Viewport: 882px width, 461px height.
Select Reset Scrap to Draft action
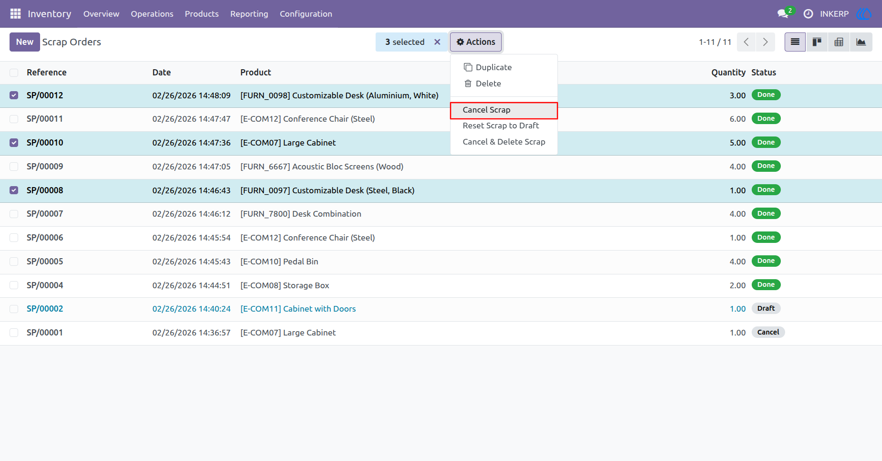[504, 126]
